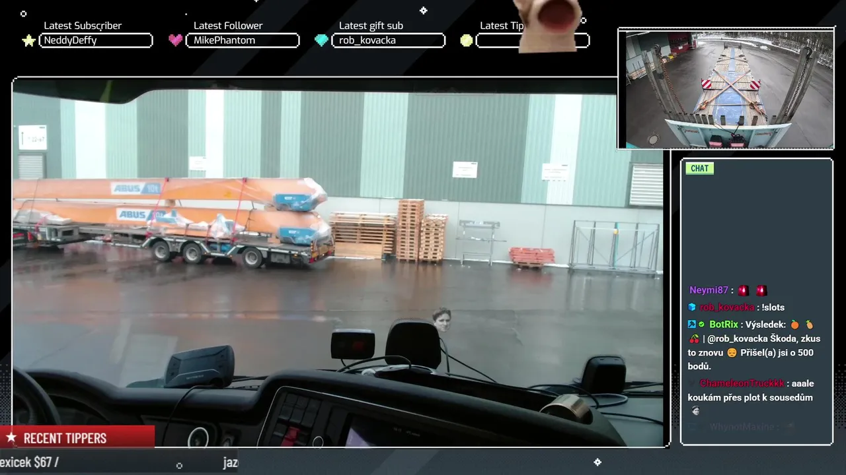This screenshot has width=846, height=475.
Task: Click the yellow star Latest Subscriber icon
Action: point(28,40)
